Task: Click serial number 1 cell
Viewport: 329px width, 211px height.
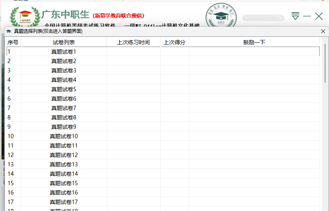Action: pyautogui.click(x=14, y=51)
